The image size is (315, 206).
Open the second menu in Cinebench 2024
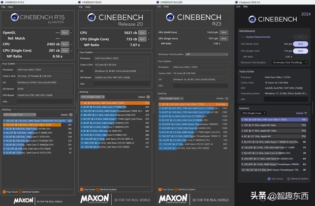(x=245, y=6)
